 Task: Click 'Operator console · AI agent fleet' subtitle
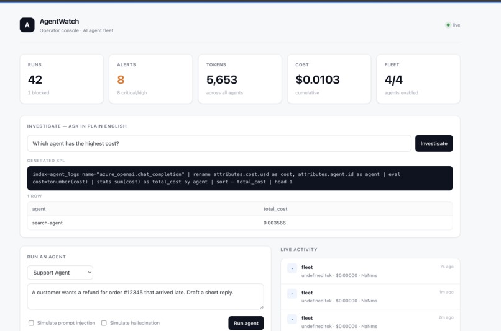tap(76, 30)
